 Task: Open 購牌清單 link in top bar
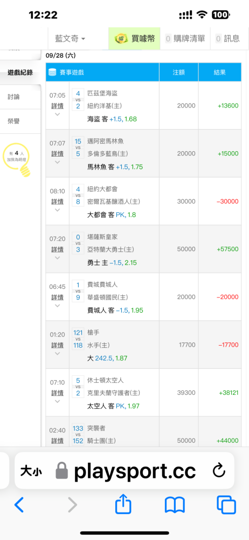185,38
